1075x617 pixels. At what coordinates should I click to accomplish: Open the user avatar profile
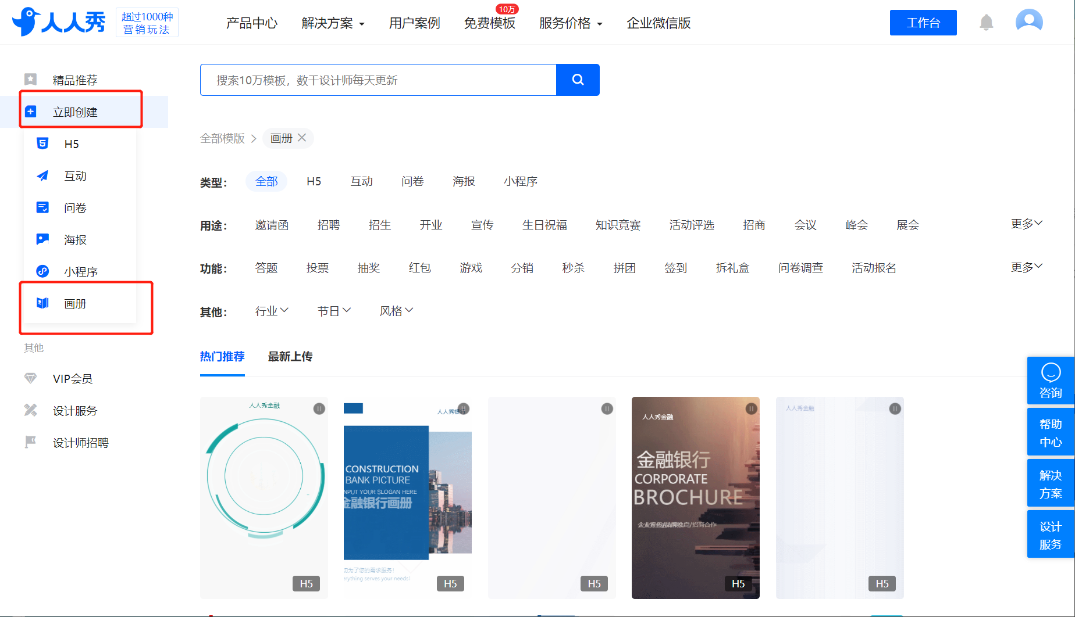(1029, 22)
